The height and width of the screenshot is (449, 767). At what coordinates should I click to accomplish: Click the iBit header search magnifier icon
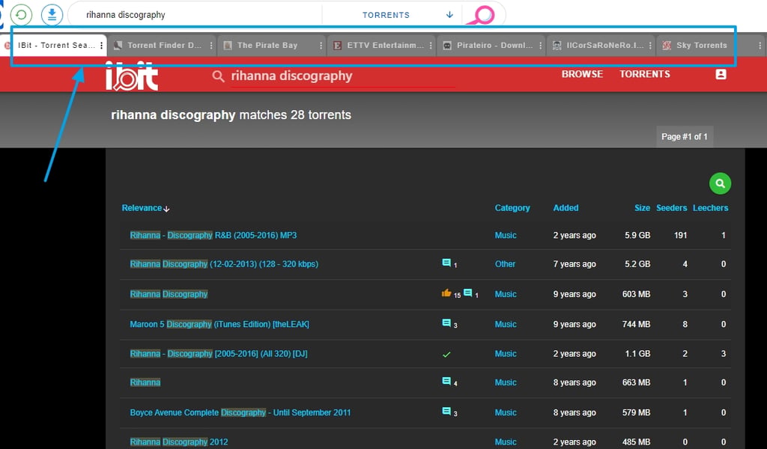tap(218, 76)
